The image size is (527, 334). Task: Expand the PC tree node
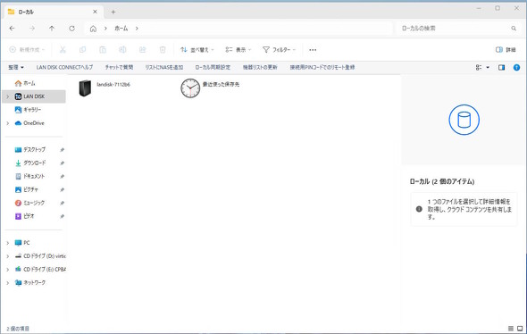click(8, 243)
